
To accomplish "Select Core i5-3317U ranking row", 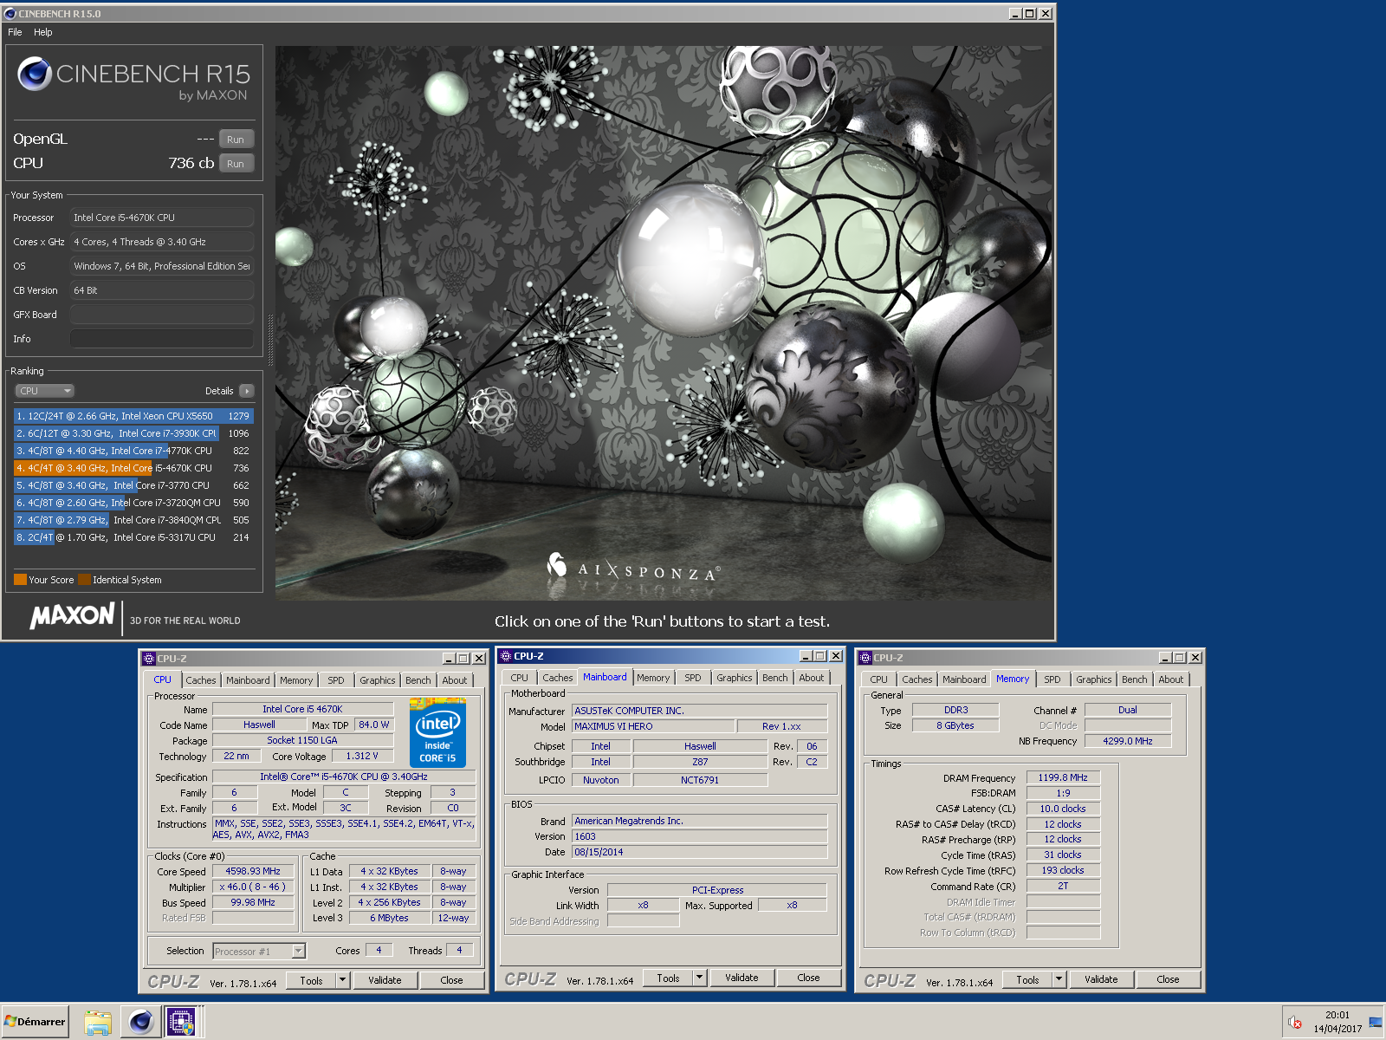I will coord(133,537).
